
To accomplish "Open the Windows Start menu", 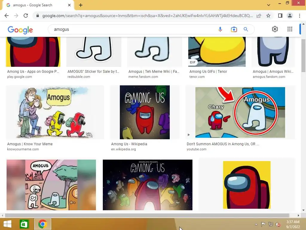I will coord(7,224).
